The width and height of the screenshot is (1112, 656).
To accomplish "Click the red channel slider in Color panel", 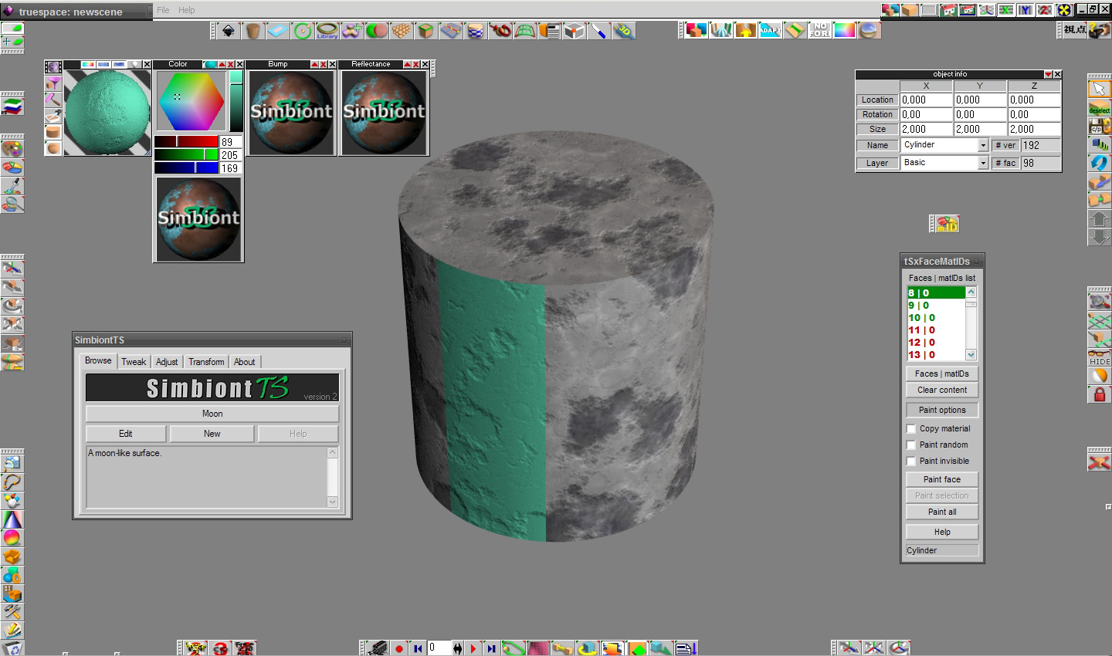I will (x=186, y=142).
